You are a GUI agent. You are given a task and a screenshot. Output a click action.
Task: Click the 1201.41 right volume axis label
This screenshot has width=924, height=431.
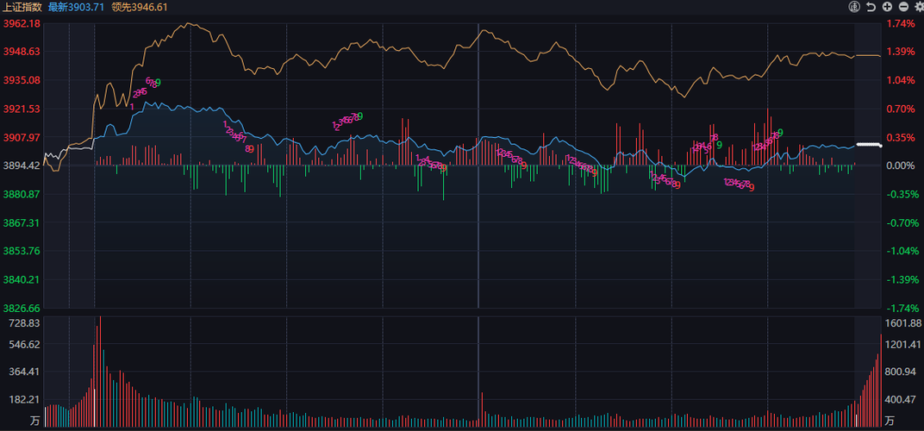902,344
